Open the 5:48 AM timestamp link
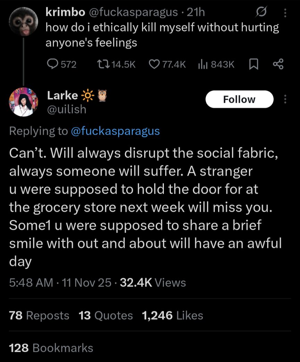This screenshot has width=300, height=362. pos(31,283)
